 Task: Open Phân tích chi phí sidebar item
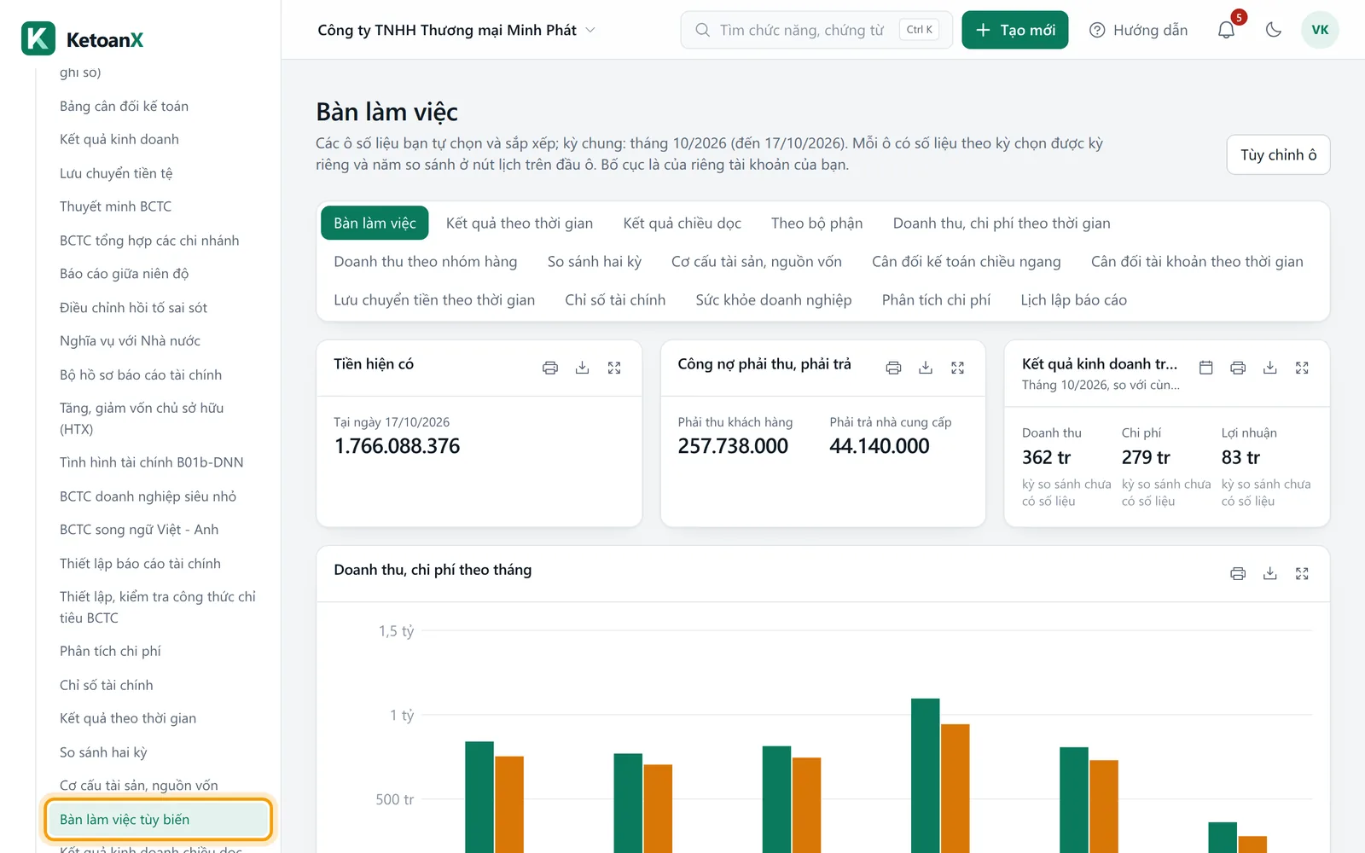158,651
